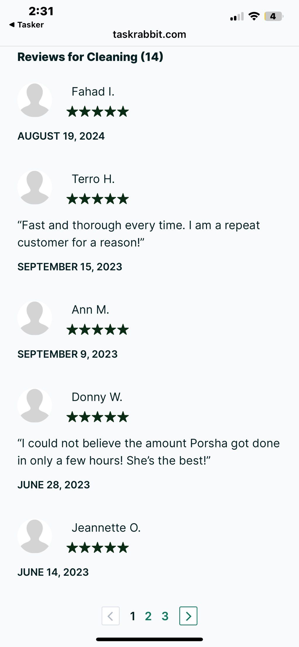Select Jeannette O. reviewer name
This screenshot has height=647, width=299.
click(x=106, y=528)
